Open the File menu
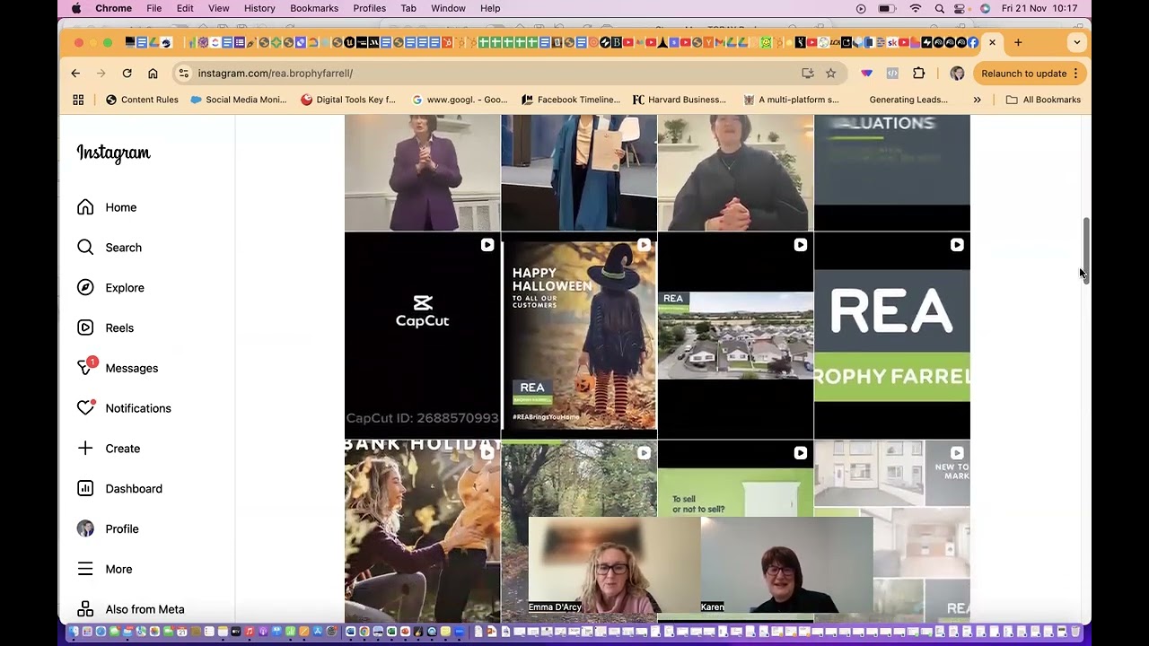Image resolution: width=1149 pixels, height=646 pixels. pos(154,8)
